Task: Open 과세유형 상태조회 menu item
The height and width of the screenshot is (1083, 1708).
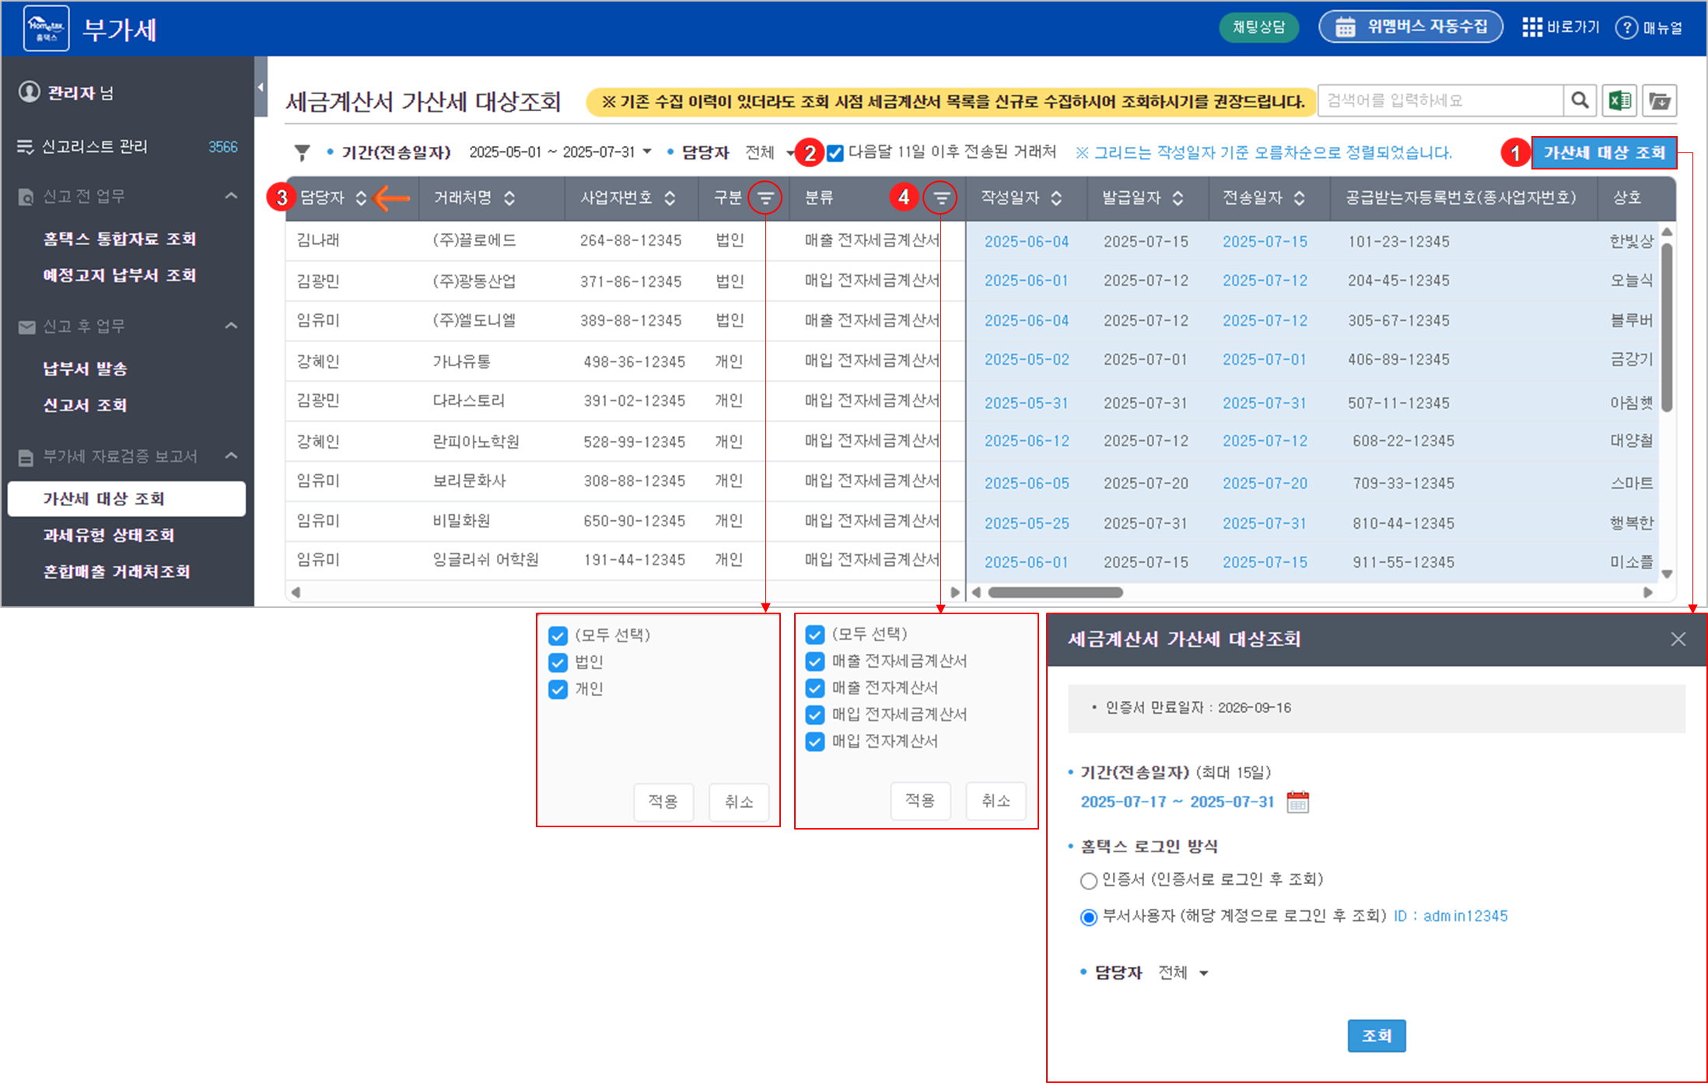Action: tap(108, 535)
